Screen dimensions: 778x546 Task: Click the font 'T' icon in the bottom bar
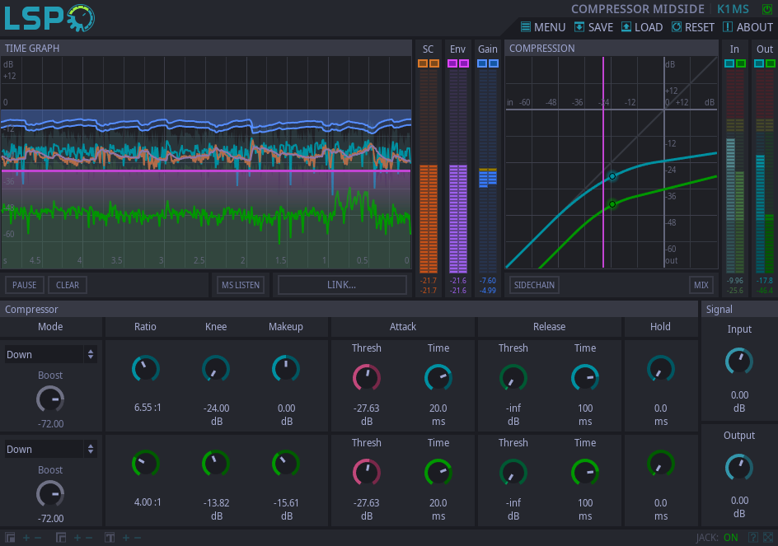click(110, 538)
